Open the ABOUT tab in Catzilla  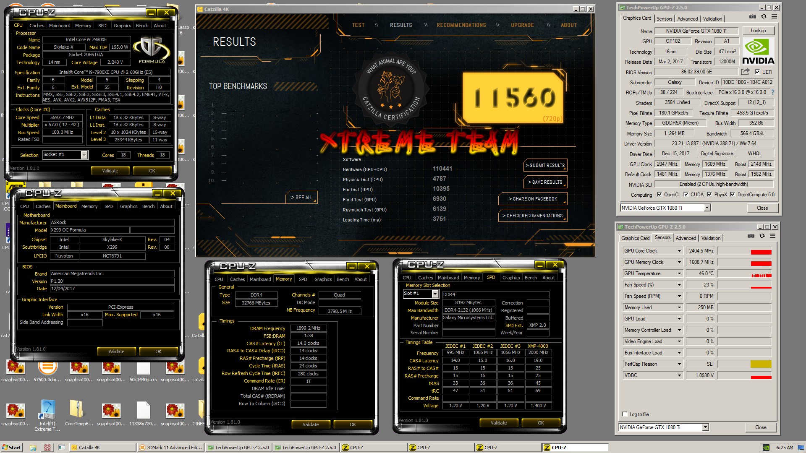point(569,25)
